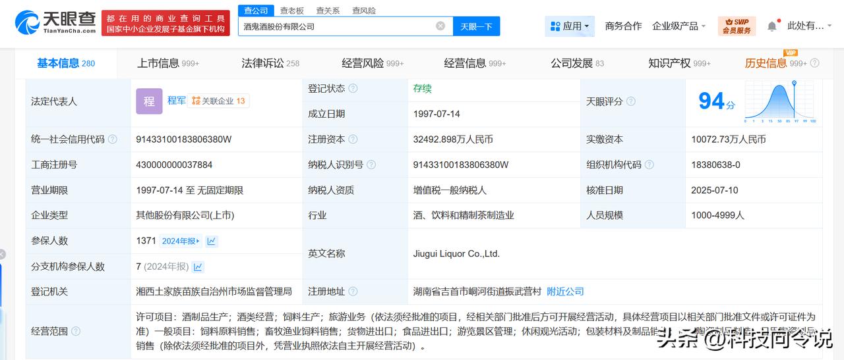Clear the search box with the X icon

coord(440,26)
